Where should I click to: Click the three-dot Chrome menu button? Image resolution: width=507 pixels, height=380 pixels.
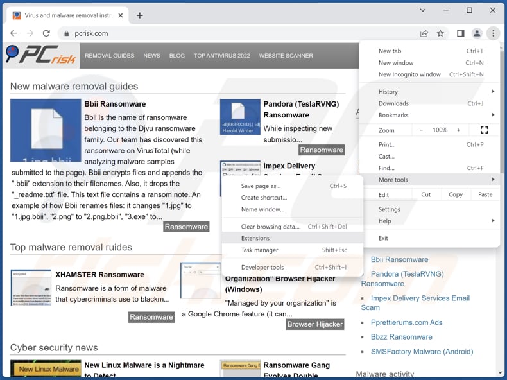[x=493, y=33]
